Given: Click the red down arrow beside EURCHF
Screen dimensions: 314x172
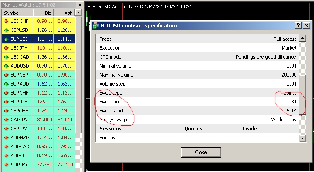Looking at the screenshot, I should click(6, 93).
